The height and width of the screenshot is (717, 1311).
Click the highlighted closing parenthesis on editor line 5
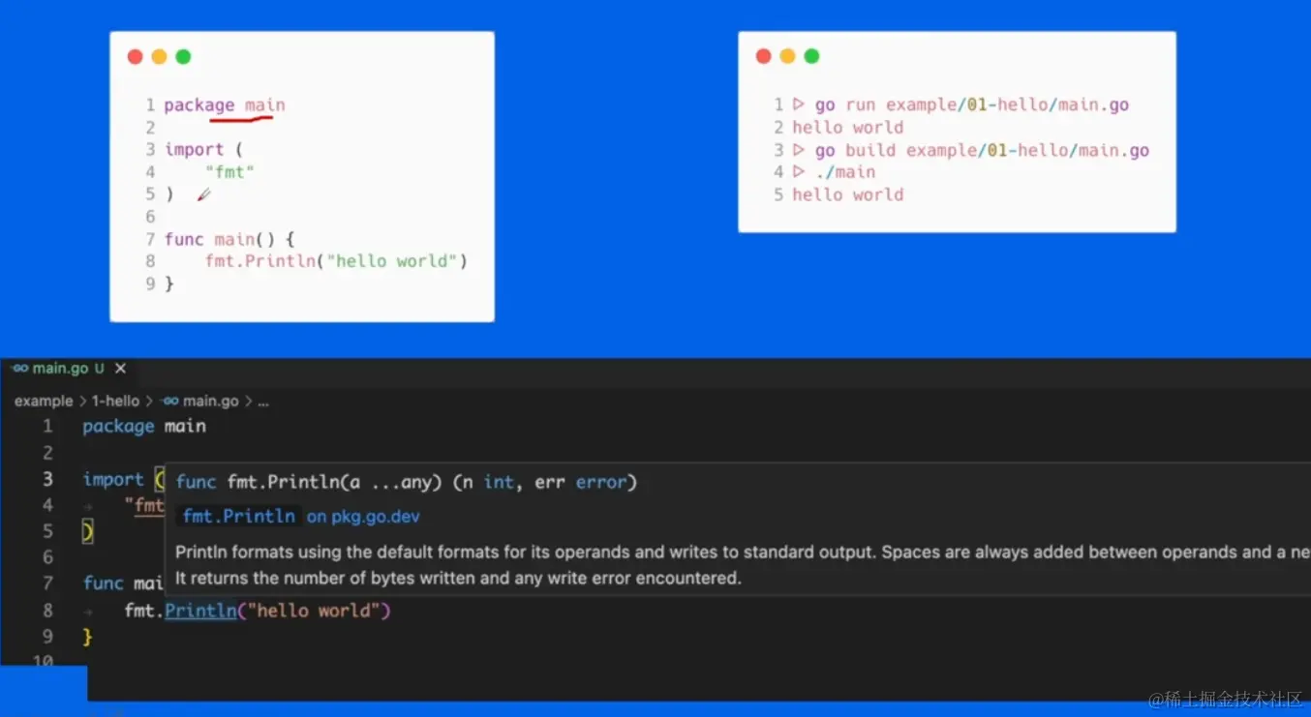point(87,531)
